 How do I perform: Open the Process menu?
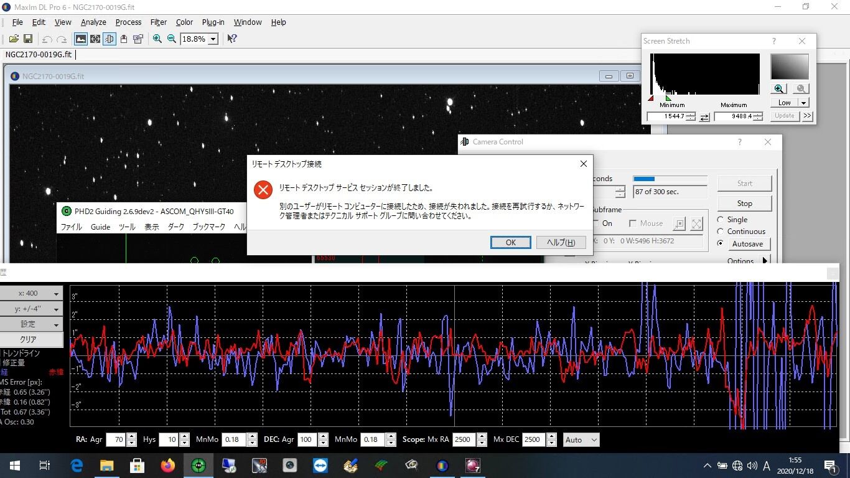[128, 22]
